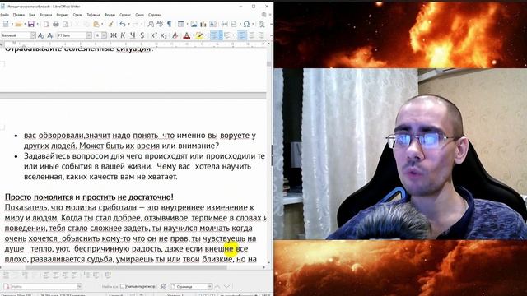
Task: Insert a chart icon
Action: tap(203, 24)
